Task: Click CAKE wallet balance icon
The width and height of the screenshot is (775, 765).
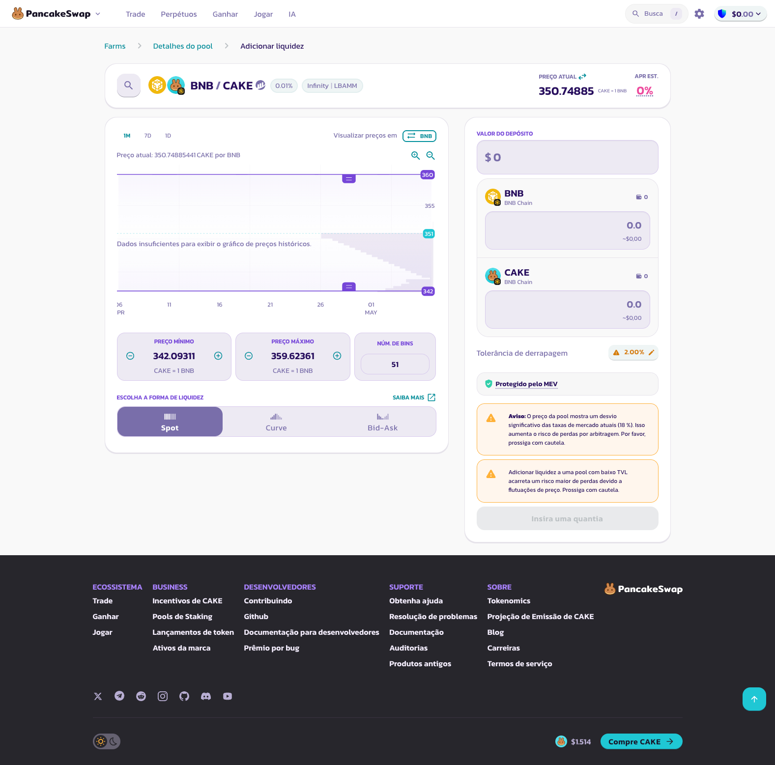Action: (x=639, y=276)
